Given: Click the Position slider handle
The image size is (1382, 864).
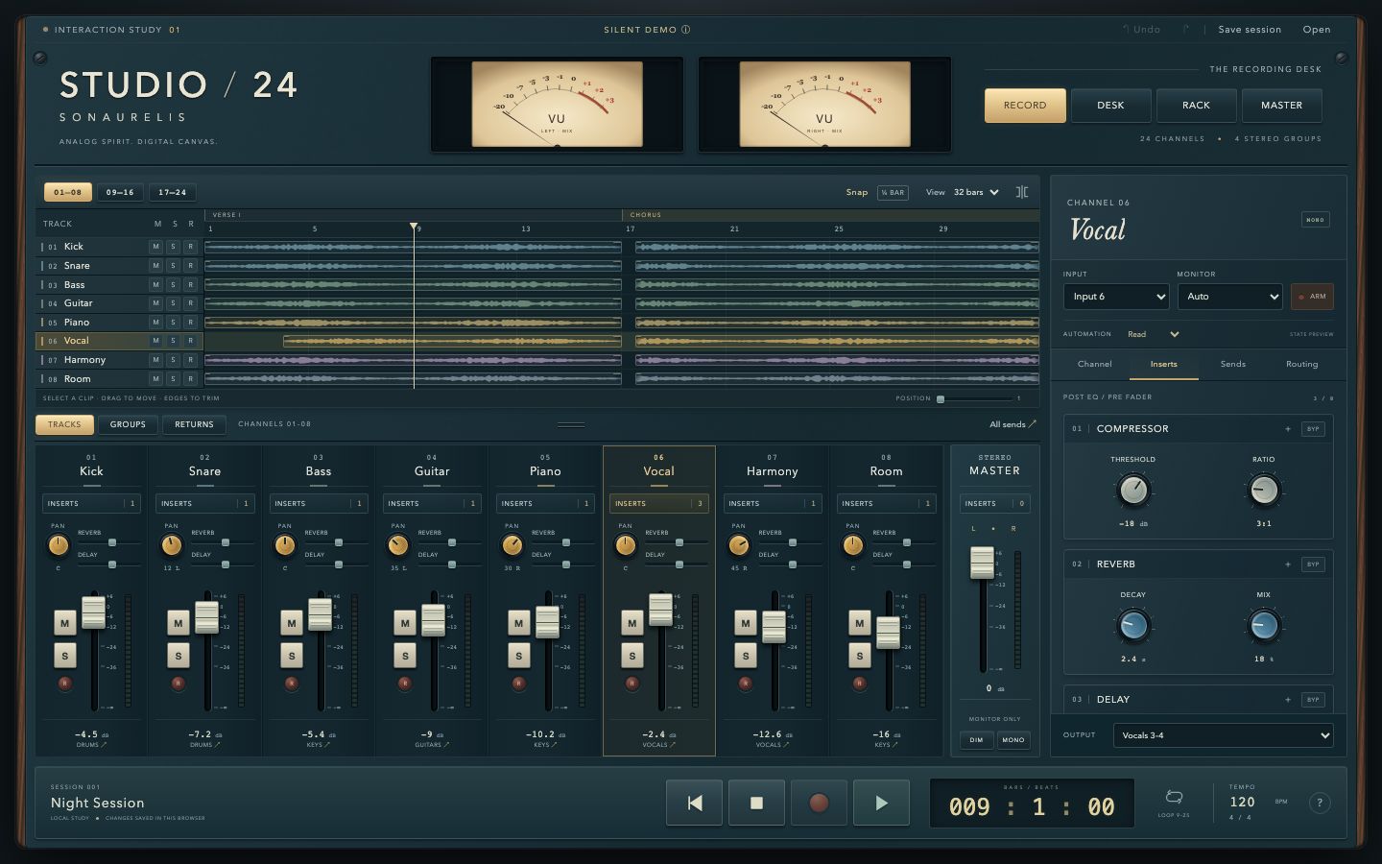Looking at the screenshot, I should [941, 398].
